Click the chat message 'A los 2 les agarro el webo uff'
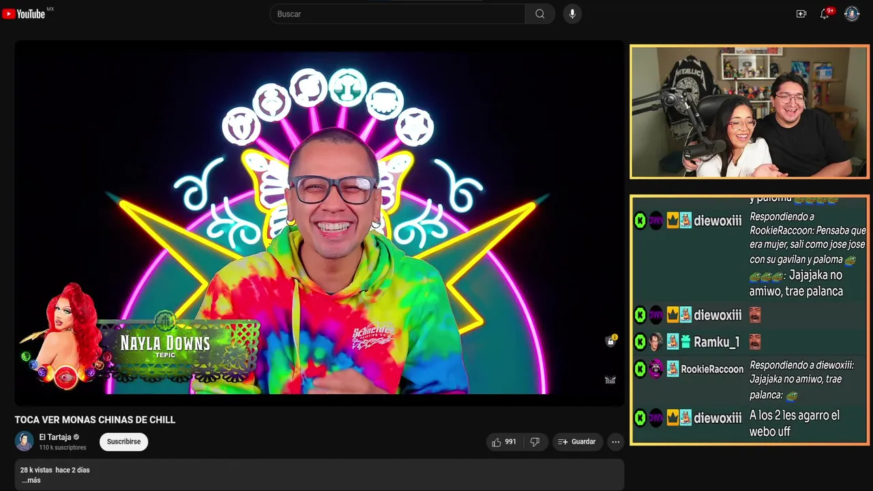The width and height of the screenshot is (873, 491). pos(795,423)
